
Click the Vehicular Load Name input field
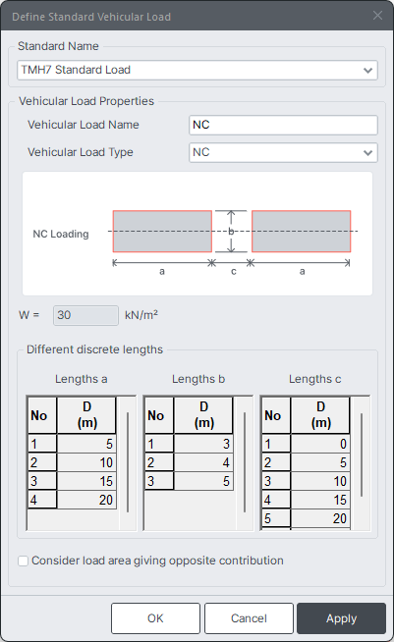point(283,125)
